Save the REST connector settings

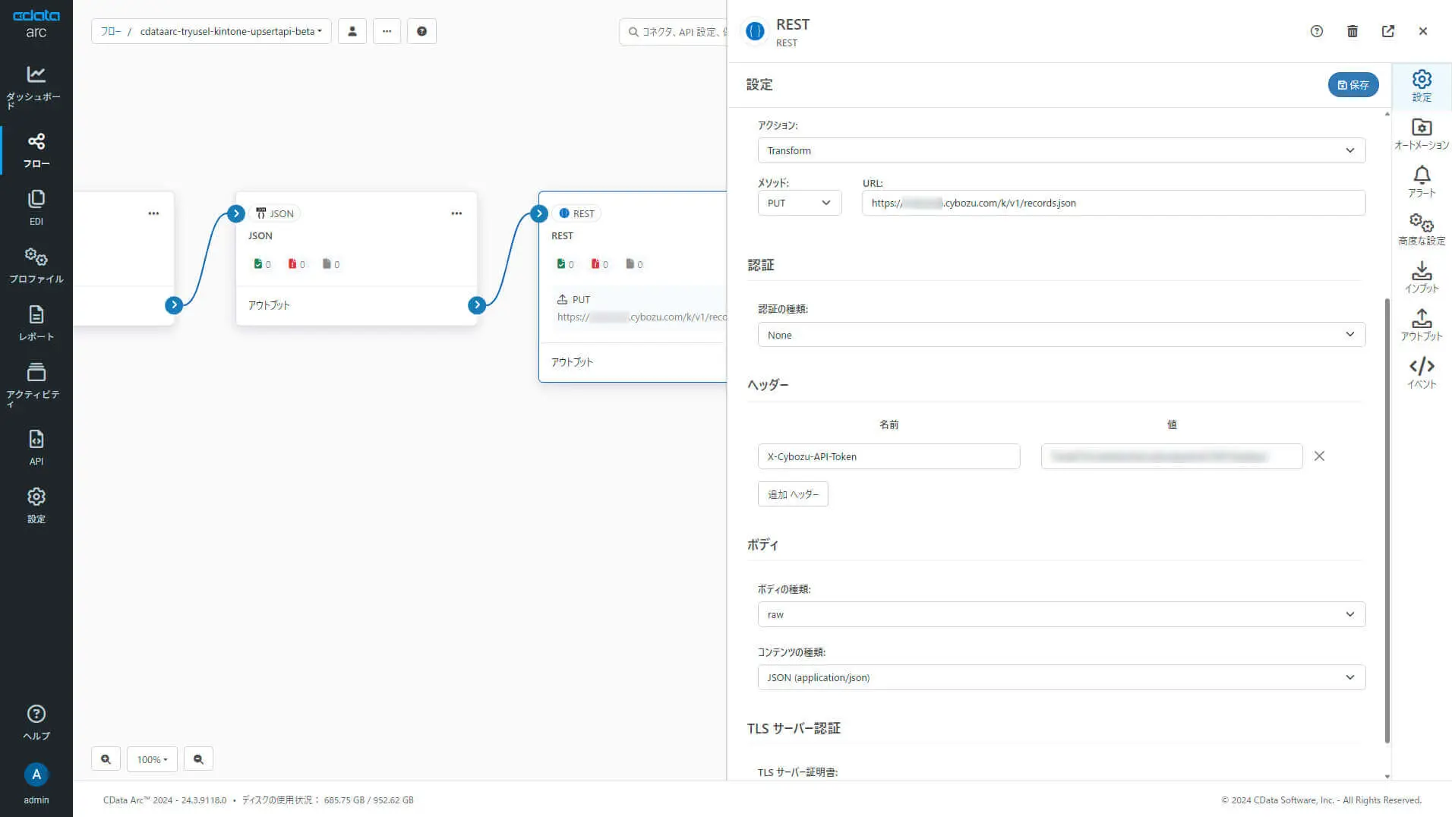[1353, 85]
